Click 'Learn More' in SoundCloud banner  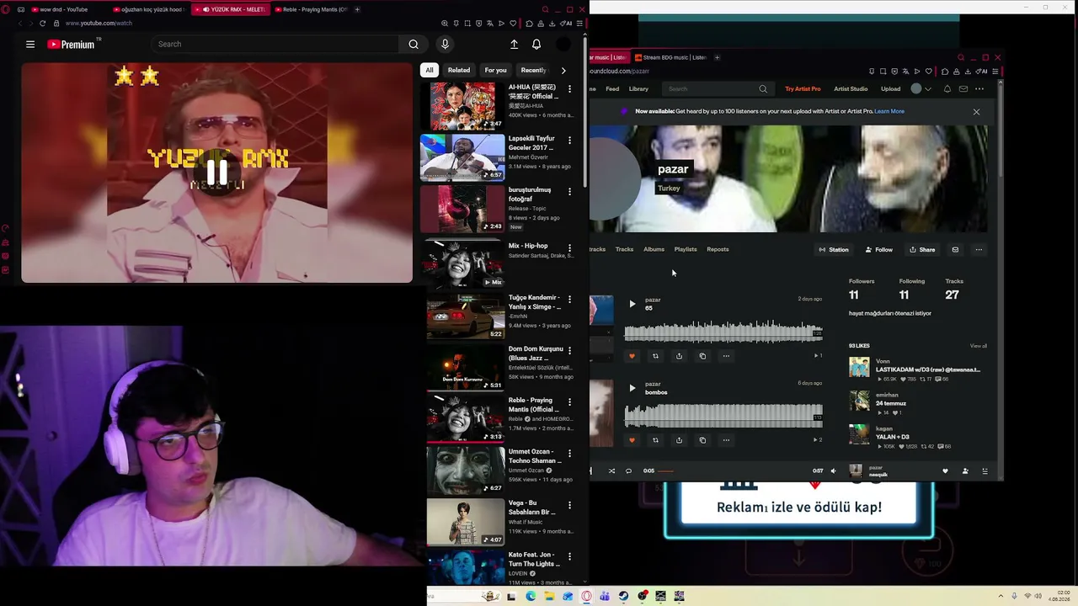pos(889,111)
